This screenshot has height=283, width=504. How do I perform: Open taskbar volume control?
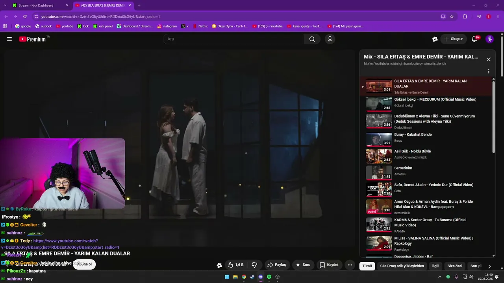tap(471, 277)
